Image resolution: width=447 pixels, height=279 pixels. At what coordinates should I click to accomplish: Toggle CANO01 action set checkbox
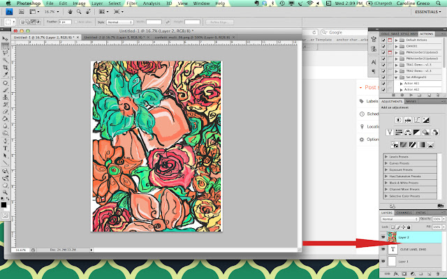[383, 46]
